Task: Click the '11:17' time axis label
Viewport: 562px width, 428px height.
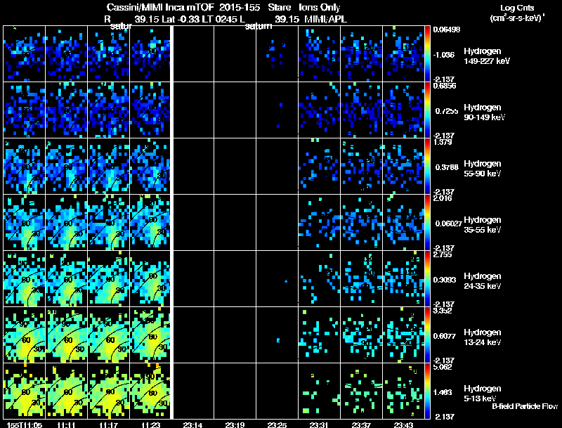Action: (109, 424)
